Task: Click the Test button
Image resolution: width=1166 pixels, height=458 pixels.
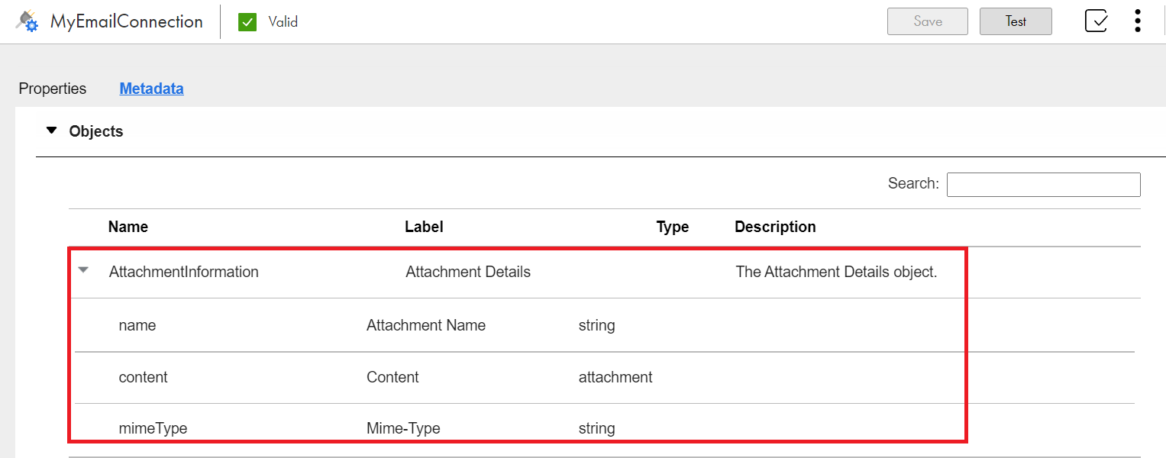Action: click(1016, 21)
